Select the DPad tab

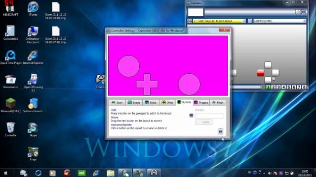[167, 103]
